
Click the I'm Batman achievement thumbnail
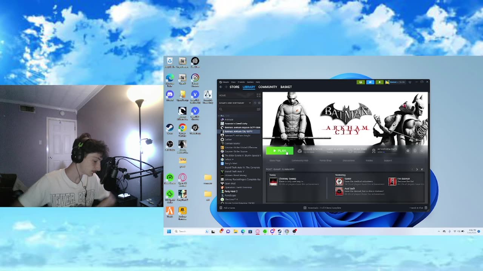[392, 181]
